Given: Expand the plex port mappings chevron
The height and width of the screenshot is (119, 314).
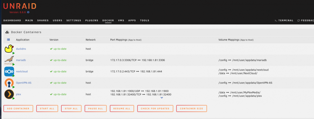Looking at the screenshot, I should click(x=162, y=98).
